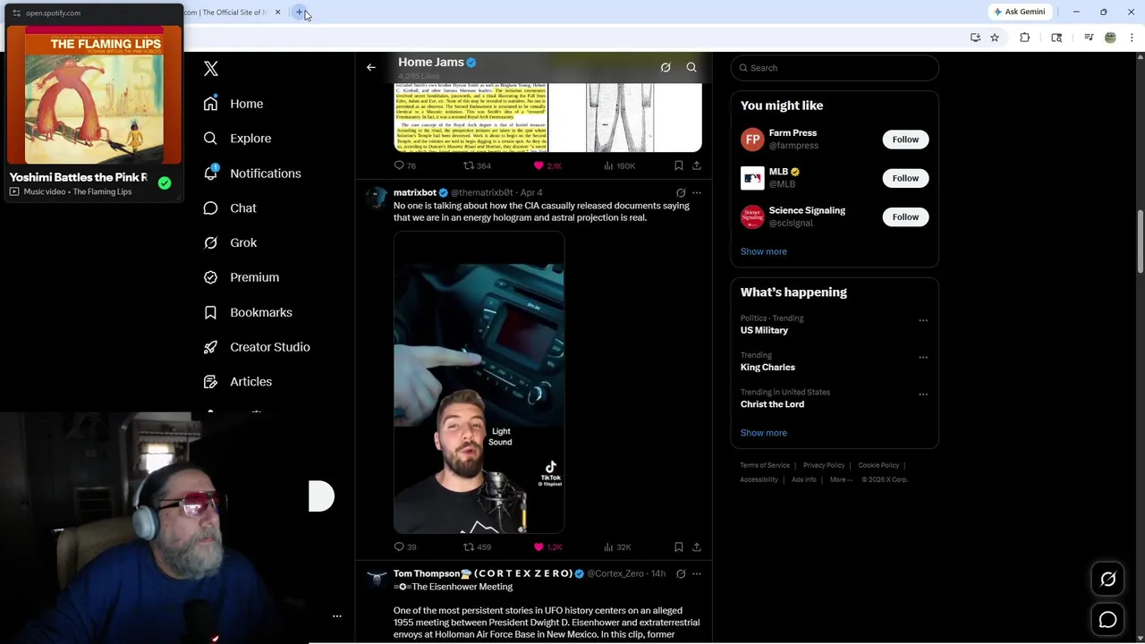This screenshot has height=644, width=1145.
Task: Show more under You might like
Action: pyautogui.click(x=764, y=251)
